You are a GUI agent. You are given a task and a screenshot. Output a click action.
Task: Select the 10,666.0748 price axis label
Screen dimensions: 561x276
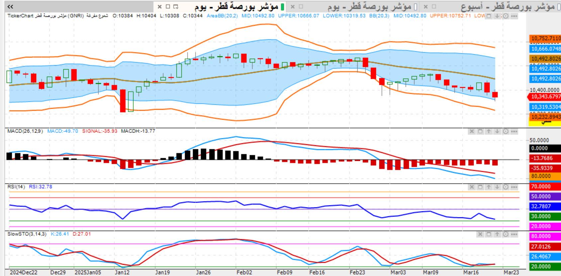click(545, 49)
